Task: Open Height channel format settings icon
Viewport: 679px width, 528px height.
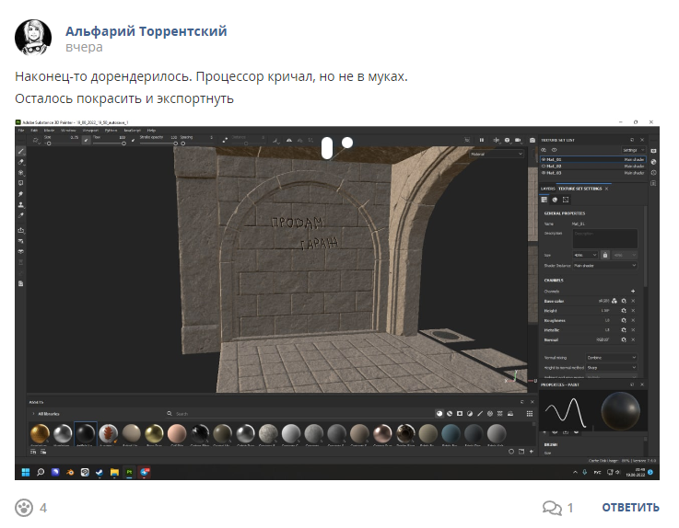Action: (x=624, y=311)
